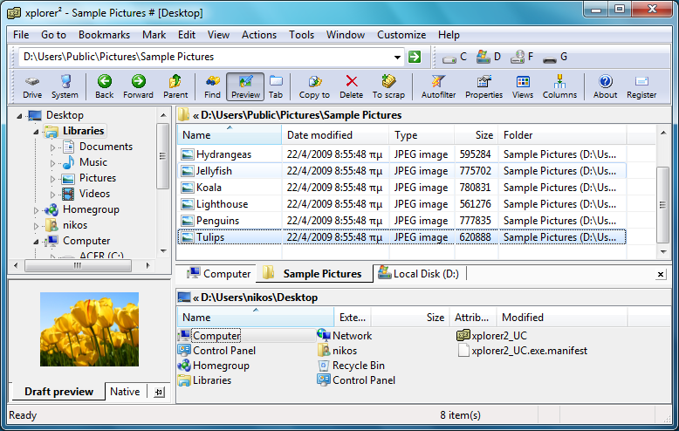Click the Drive toolbar icon
The image size is (679, 431).
pos(32,86)
